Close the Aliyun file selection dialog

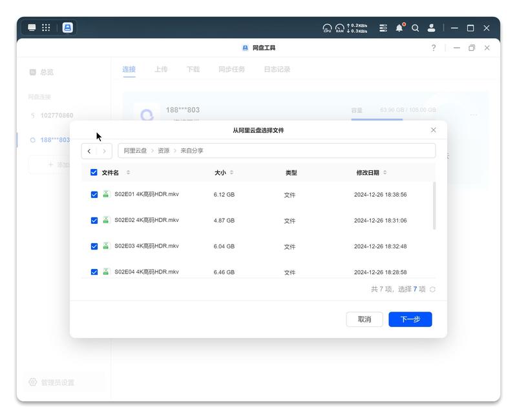point(434,130)
